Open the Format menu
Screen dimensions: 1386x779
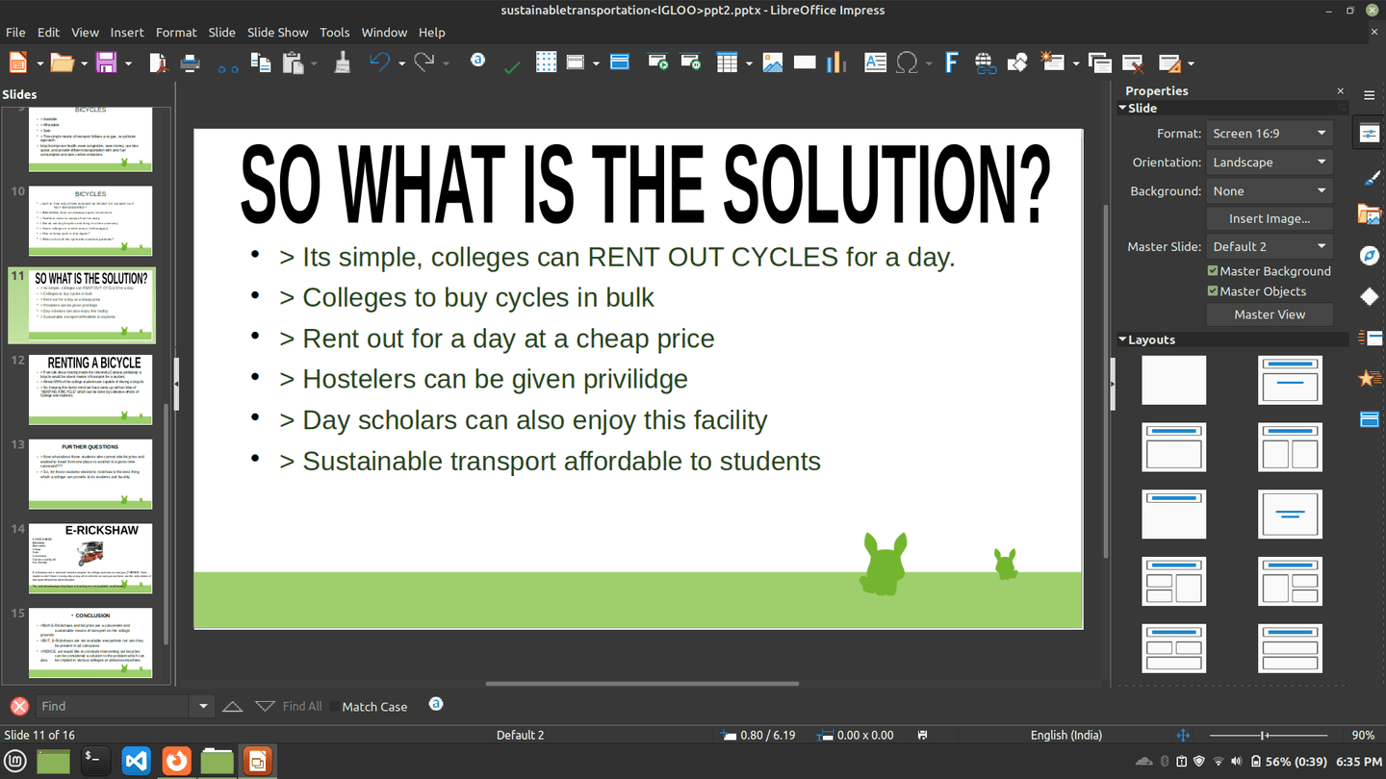[x=176, y=32]
